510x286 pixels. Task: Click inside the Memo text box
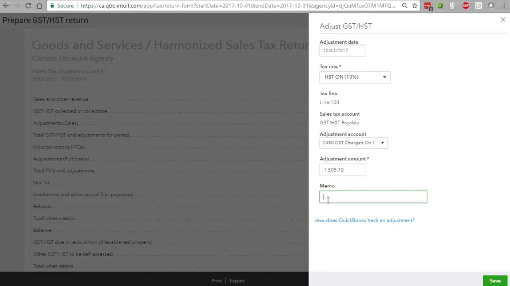(x=373, y=197)
